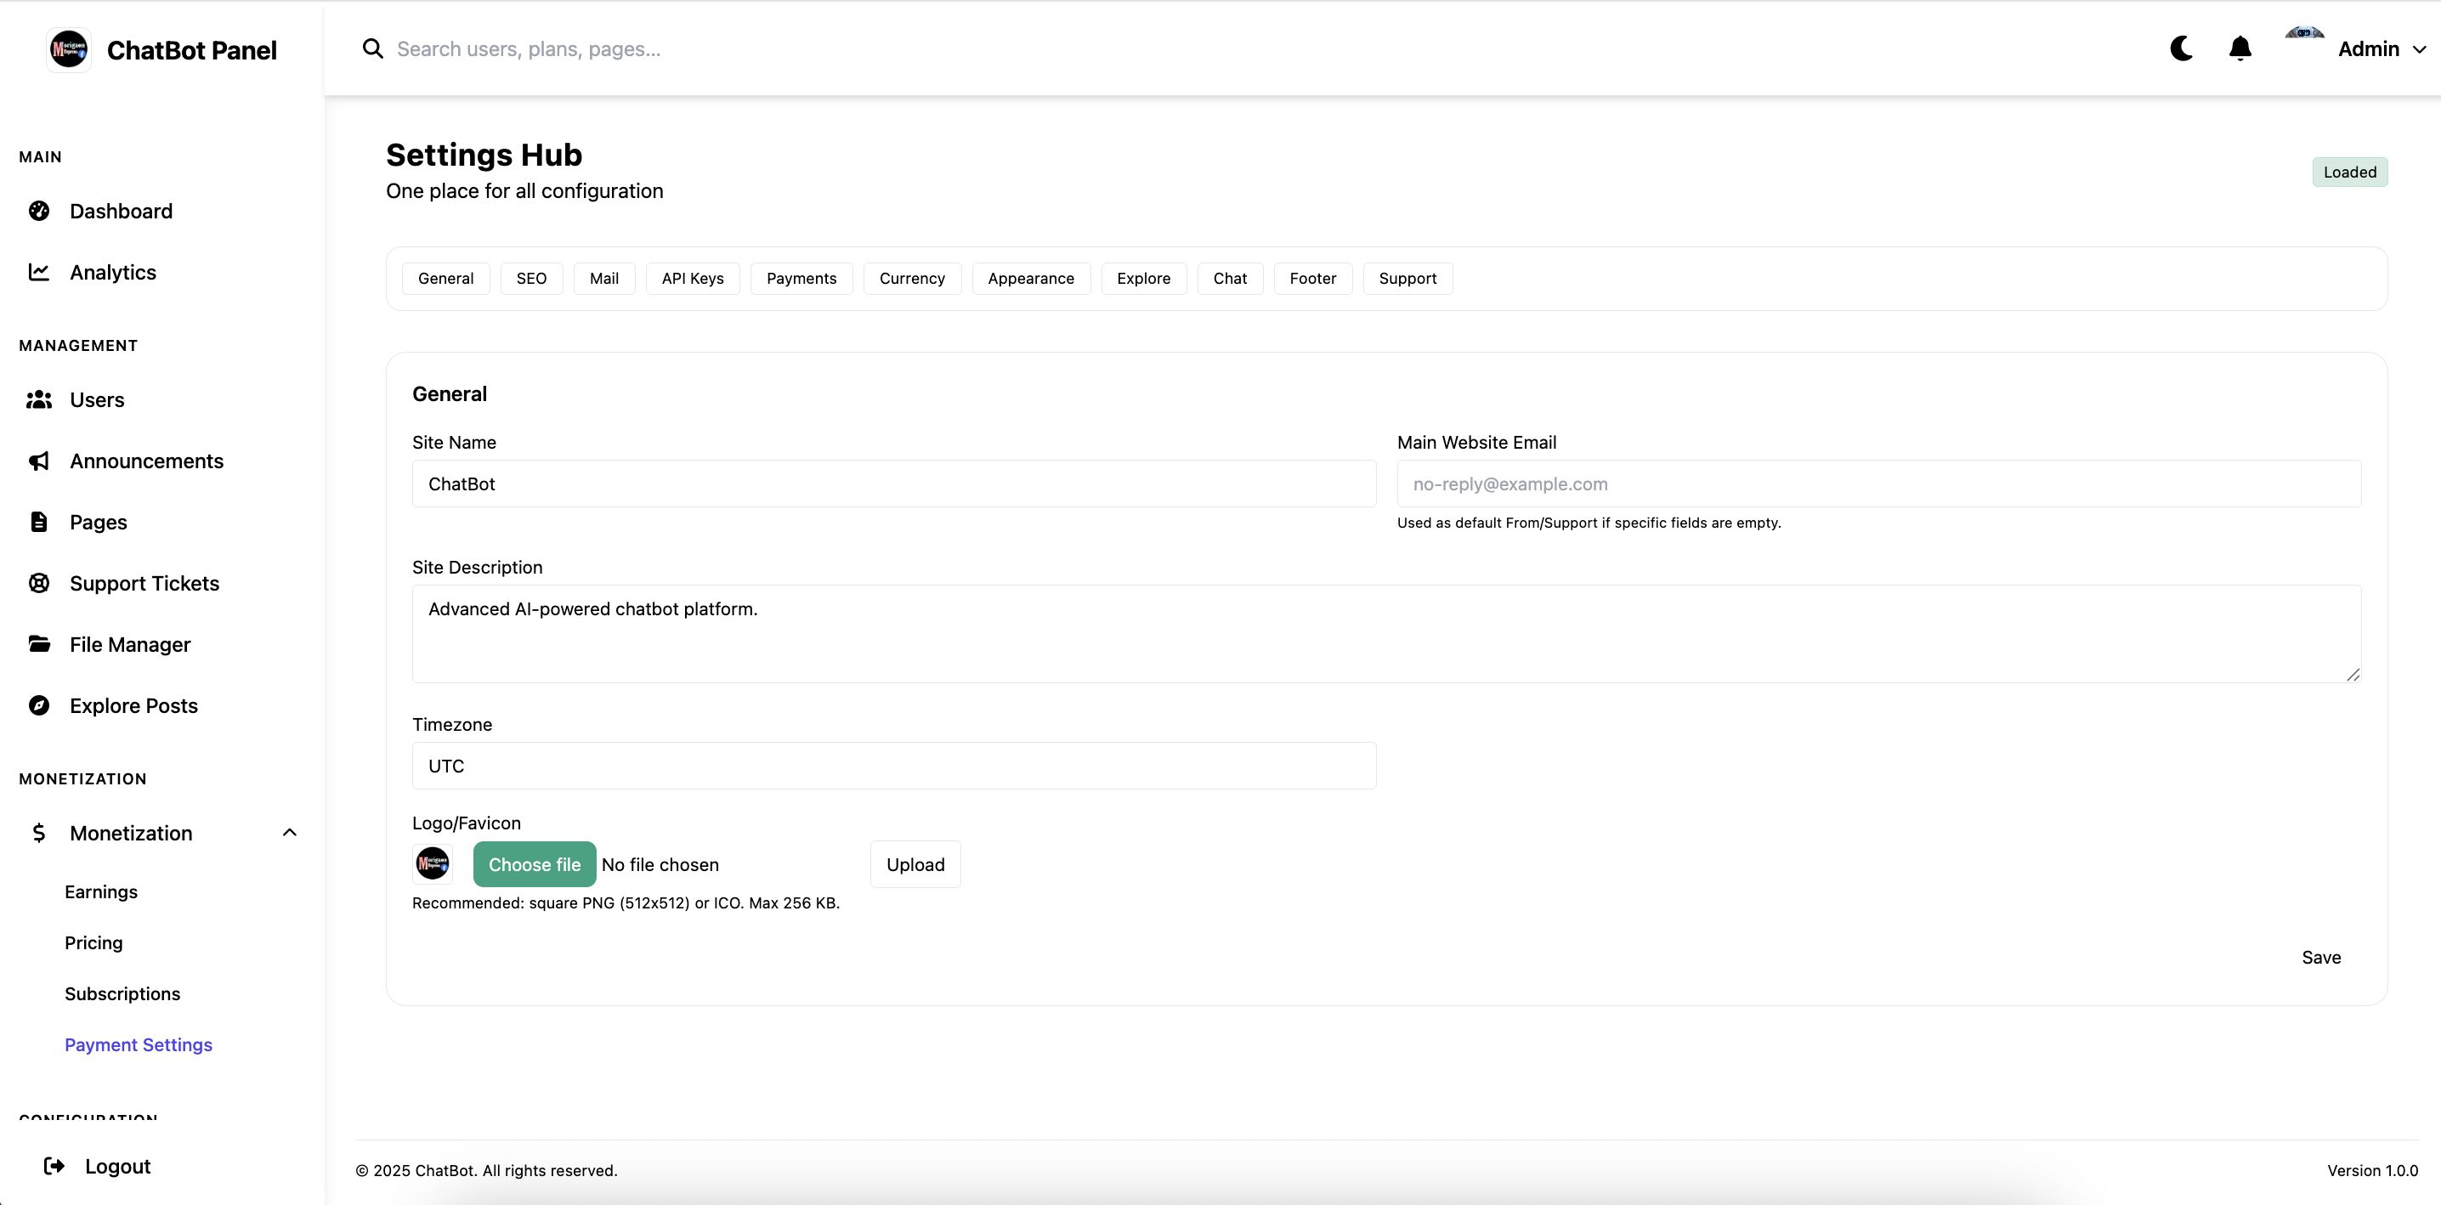Collapse the Monetization submenu chevron

click(290, 833)
